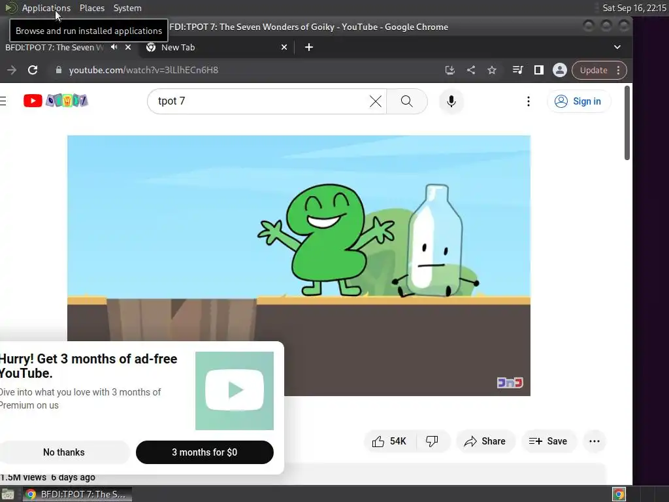Go forward in browser history
Screen dimensions: 669x502
(x=12, y=70)
